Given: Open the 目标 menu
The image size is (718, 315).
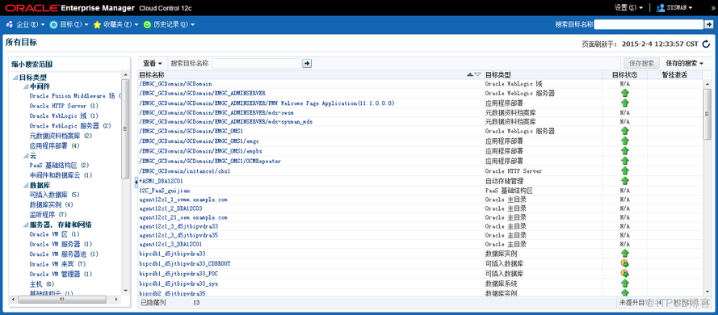Looking at the screenshot, I should pos(69,25).
